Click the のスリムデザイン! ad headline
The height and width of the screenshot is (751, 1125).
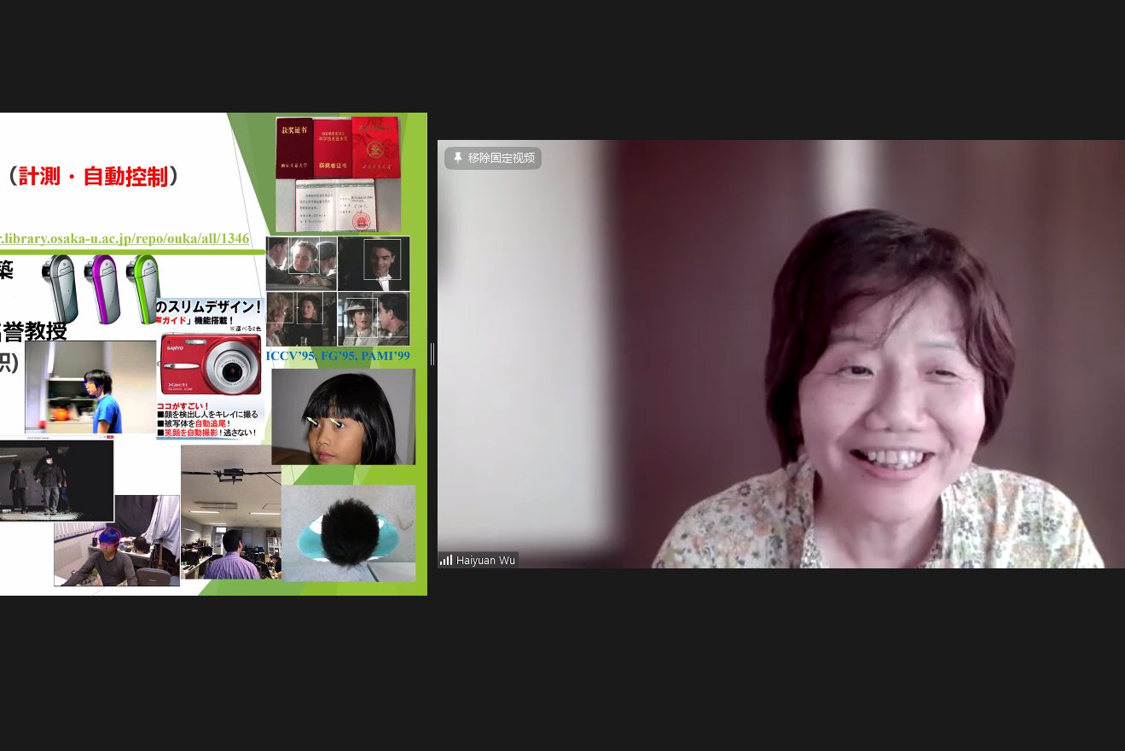pos(208,306)
